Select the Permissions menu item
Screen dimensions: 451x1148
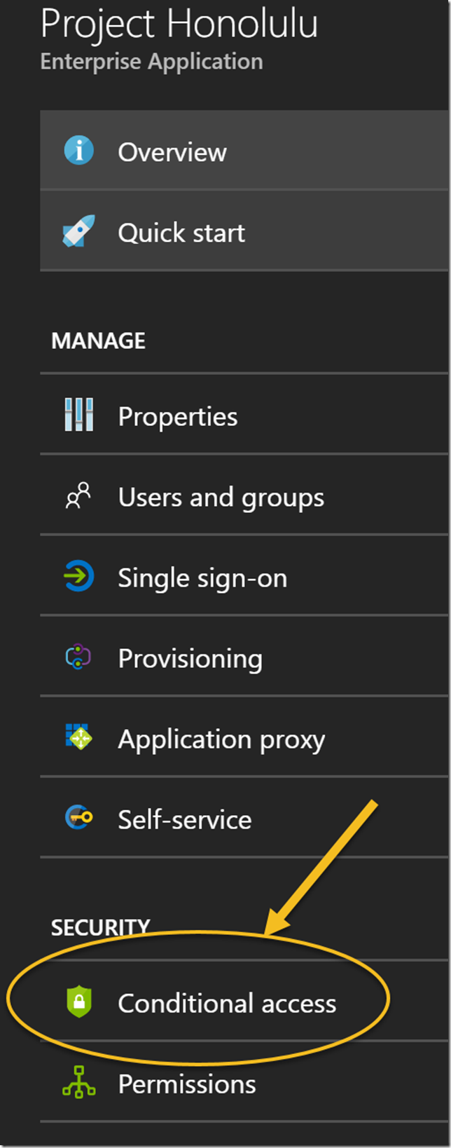187,1084
